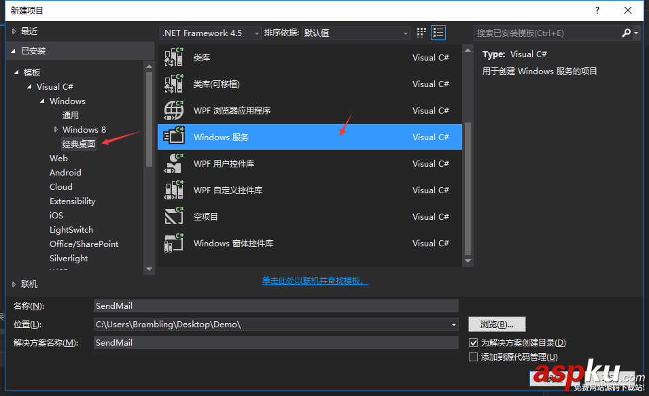Select Silverlight in the template tree
The height and width of the screenshot is (396, 649).
[x=69, y=258]
